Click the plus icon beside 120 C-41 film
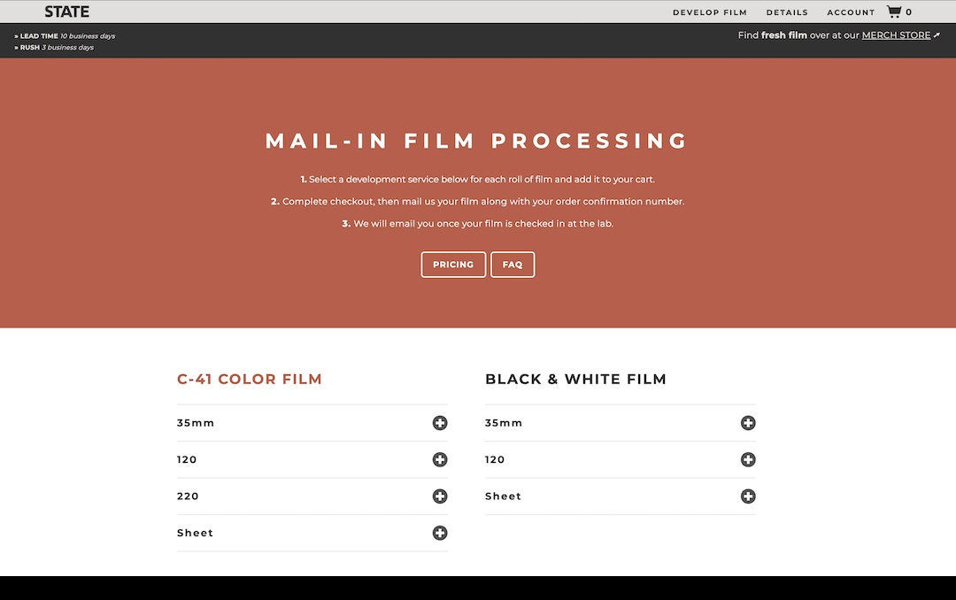The image size is (956, 600). tap(440, 459)
